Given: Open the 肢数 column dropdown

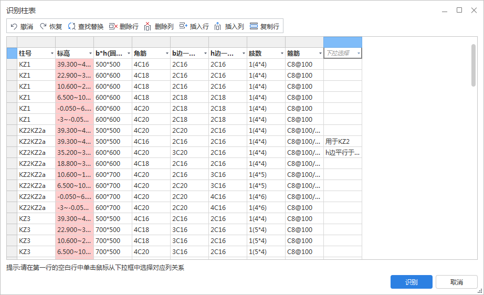Looking at the screenshot, I should (x=282, y=54).
